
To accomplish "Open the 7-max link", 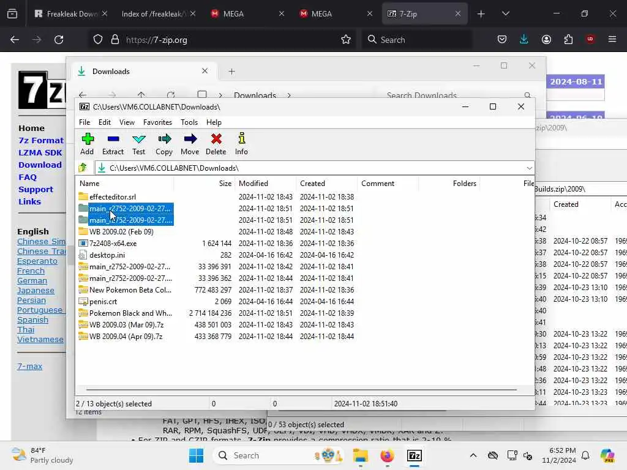I will coord(29,366).
